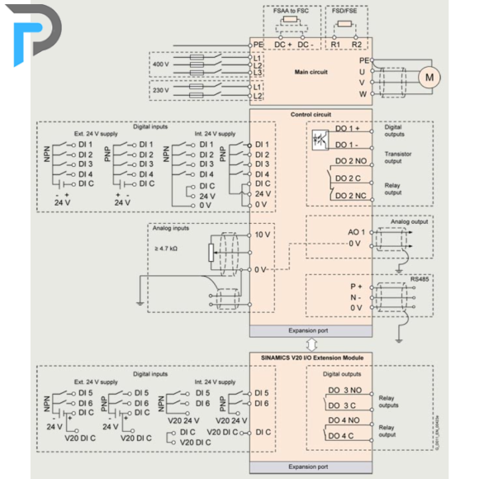This screenshot has height=479, width=479.
Task: Click the motor M circle symbol
Action: [429, 78]
